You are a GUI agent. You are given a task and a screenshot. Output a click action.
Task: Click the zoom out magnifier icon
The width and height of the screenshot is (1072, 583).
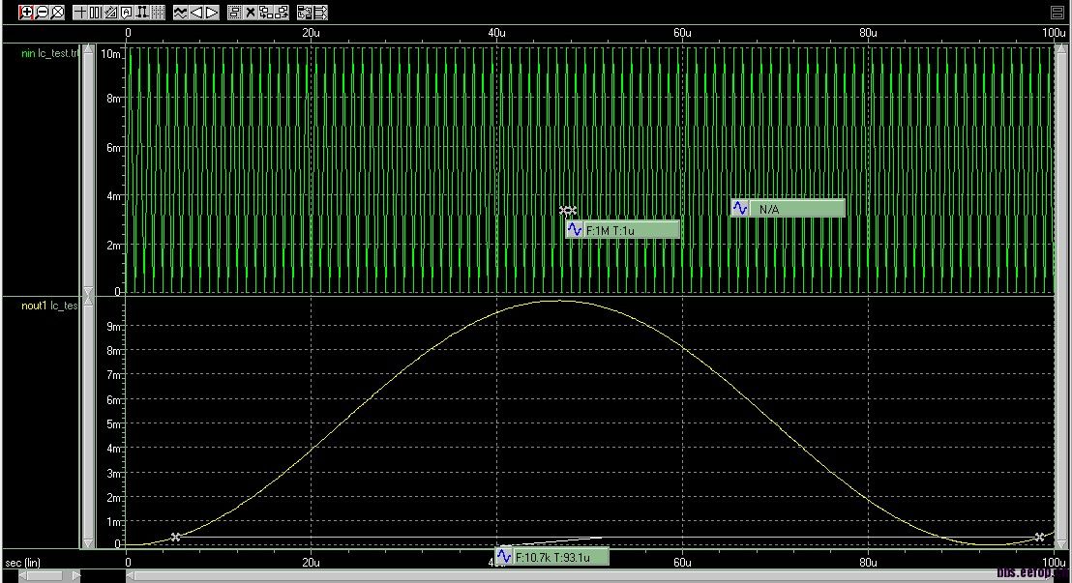[42, 13]
